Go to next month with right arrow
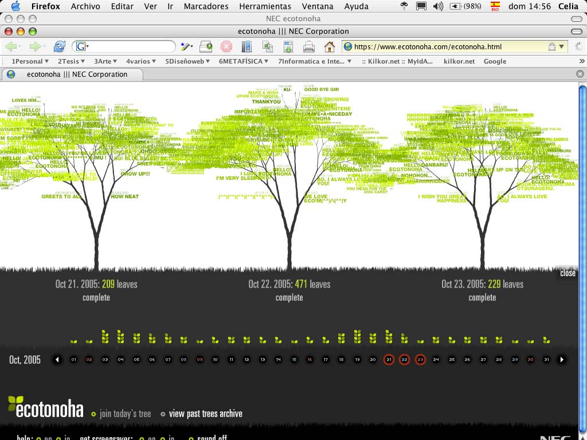Image resolution: width=587 pixels, height=440 pixels. click(x=562, y=360)
